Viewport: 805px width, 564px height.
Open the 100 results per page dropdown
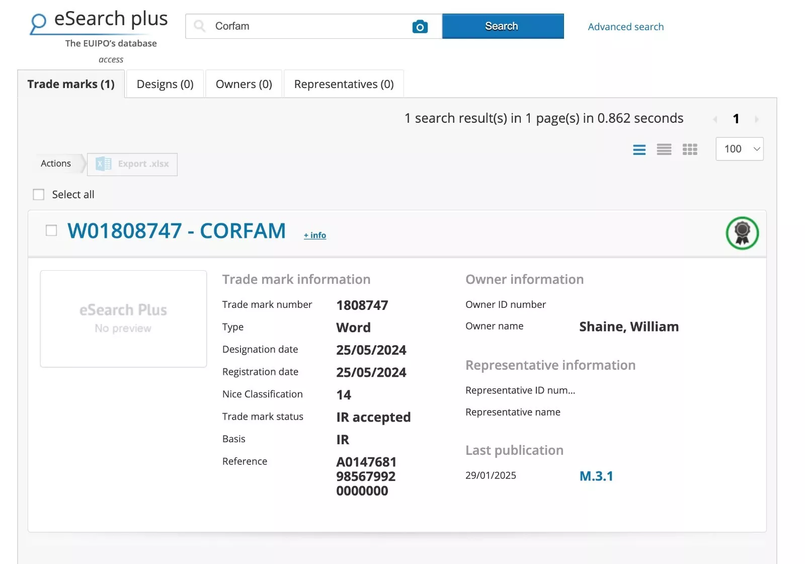coord(739,149)
